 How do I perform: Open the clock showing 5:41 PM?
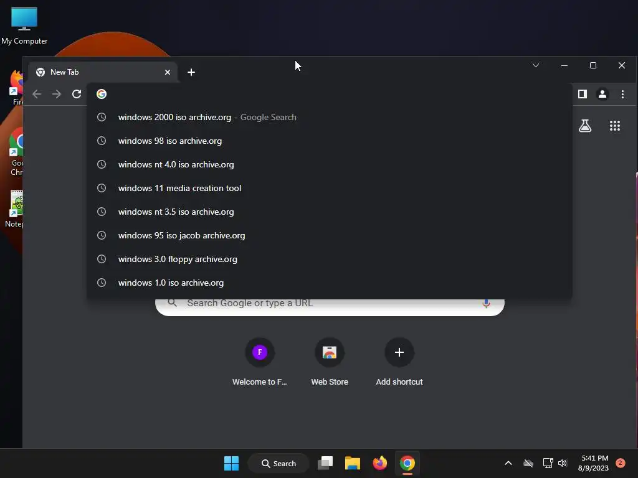tap(594, 463)
